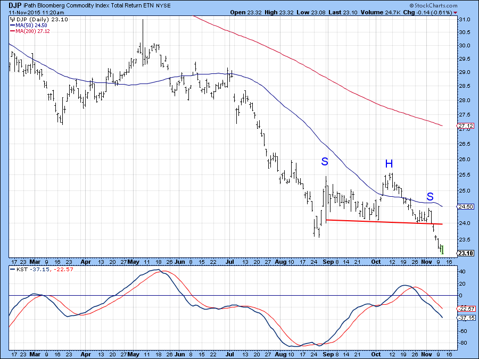Select the MA(200) 27.12 legend entry
This screenshot has width=479, height=359.
point(33,31)
